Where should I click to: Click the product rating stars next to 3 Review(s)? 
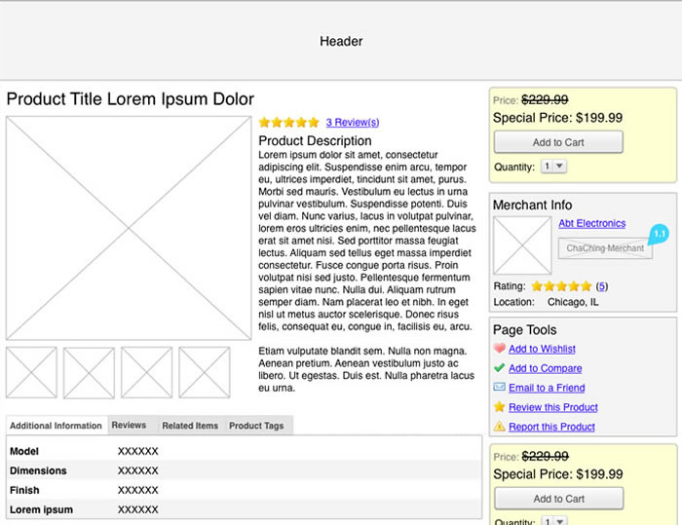pyautogui.click(x=288, y=122)
